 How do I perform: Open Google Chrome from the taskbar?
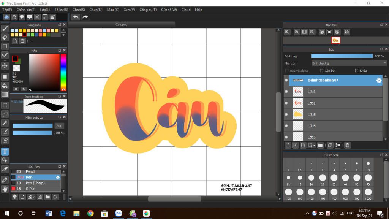point(90,213)
